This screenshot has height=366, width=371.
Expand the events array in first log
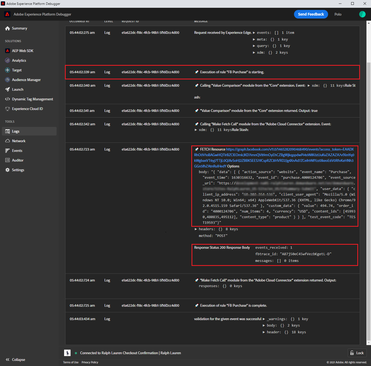tap(254, 33)
